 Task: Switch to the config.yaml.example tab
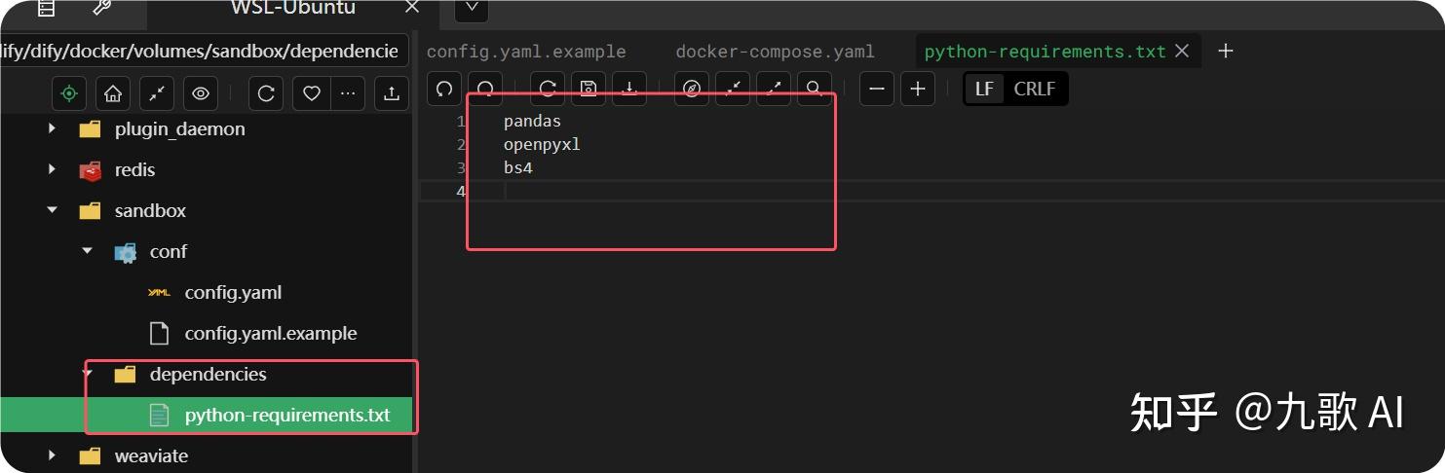click(526, 52)
